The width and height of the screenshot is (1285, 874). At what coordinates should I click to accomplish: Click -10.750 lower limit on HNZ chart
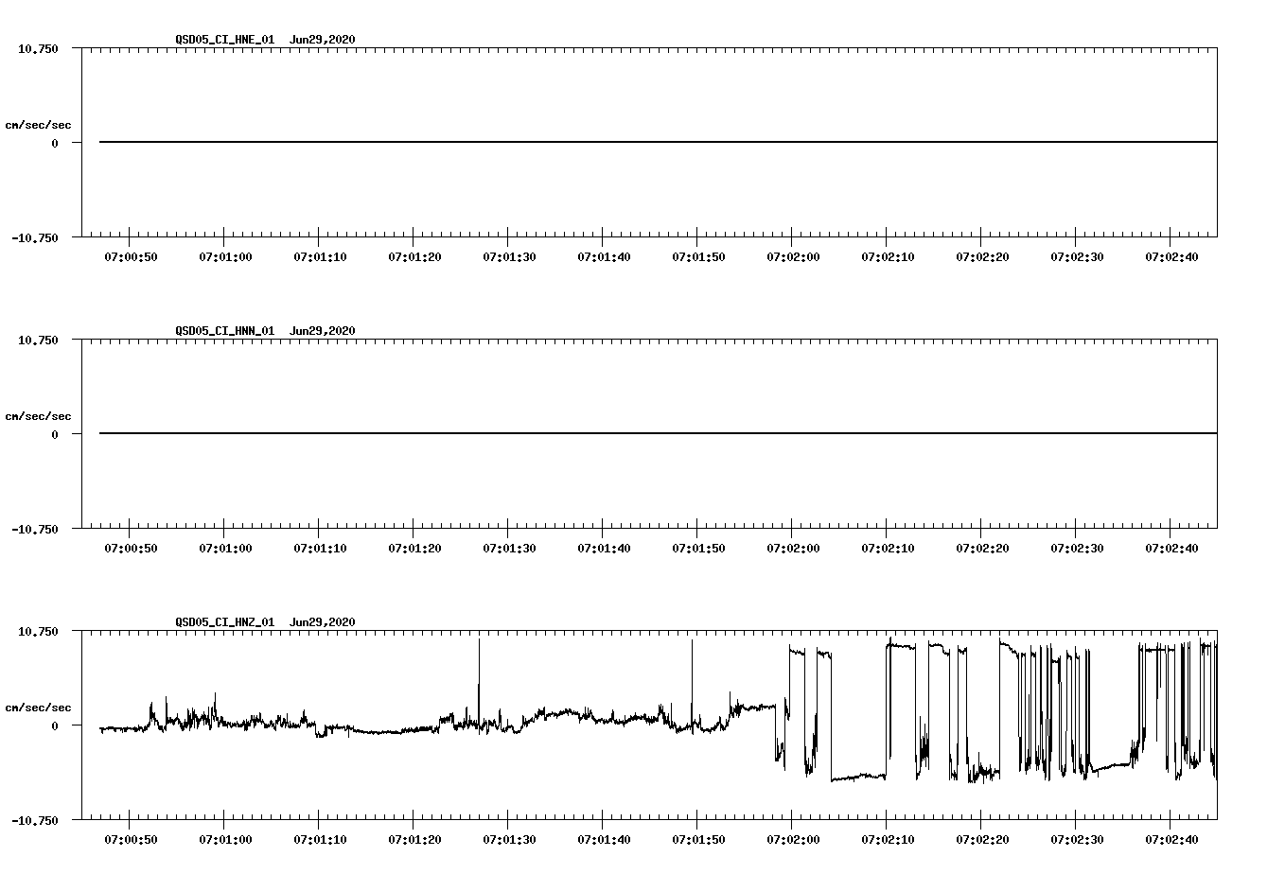(35, 821)
